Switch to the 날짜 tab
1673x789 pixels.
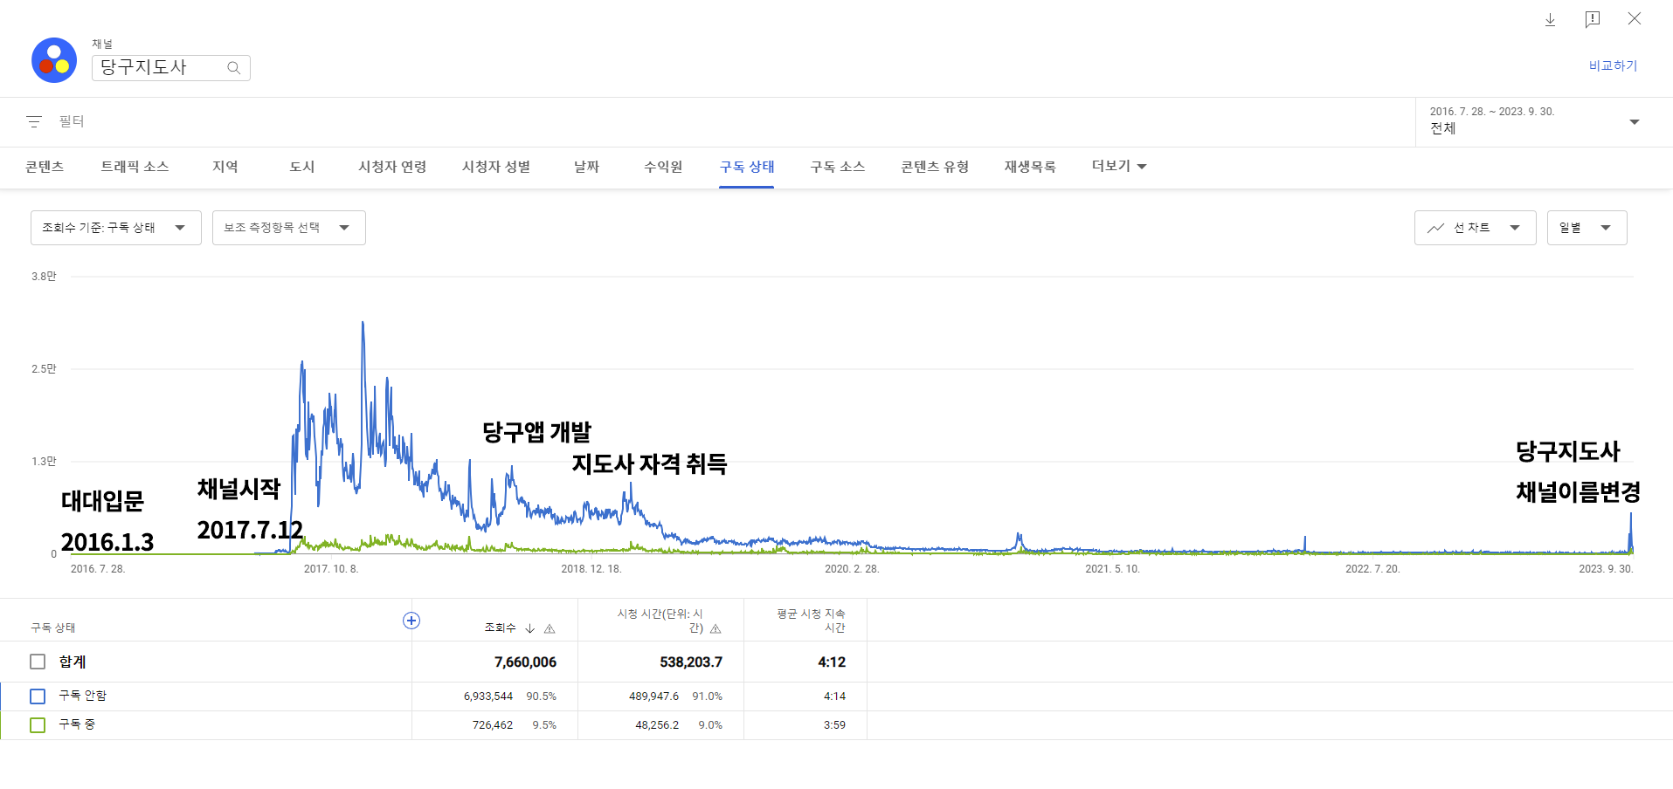[587, 166]
